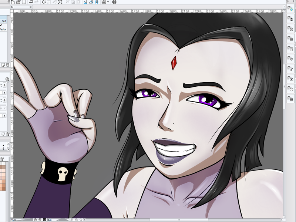Toggle Snap to Ruler

(x=85, y=2)
